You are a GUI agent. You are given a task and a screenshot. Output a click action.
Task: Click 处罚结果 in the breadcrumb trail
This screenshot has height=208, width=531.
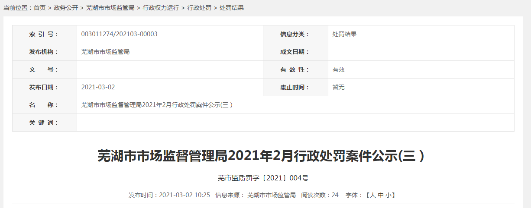232,8
